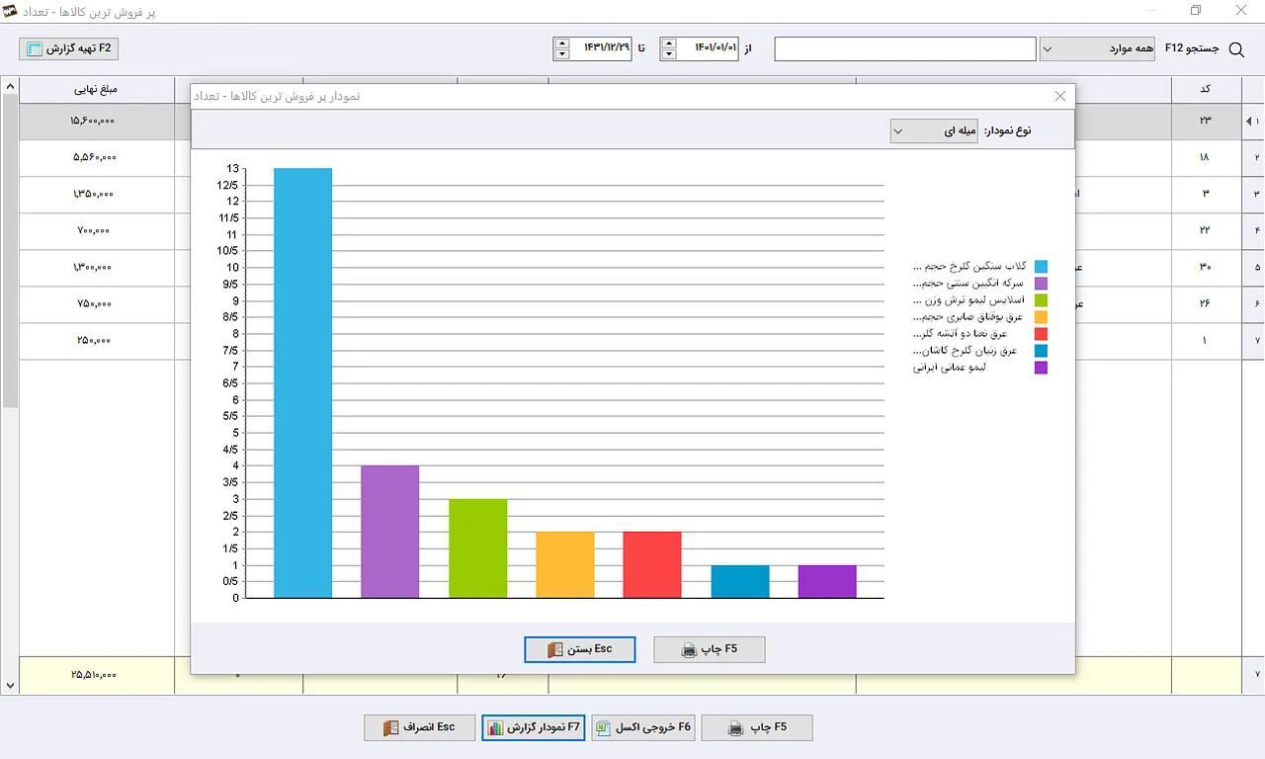Open the نوع نمودار chart type dropdown

pyautogui.click(x=934, y=130)
